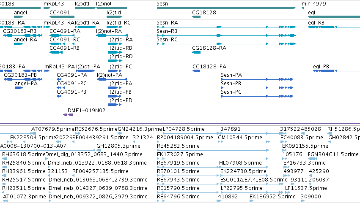Click the Sesn-RC transcript
This screenshot has height=203, width=360.
226,44
